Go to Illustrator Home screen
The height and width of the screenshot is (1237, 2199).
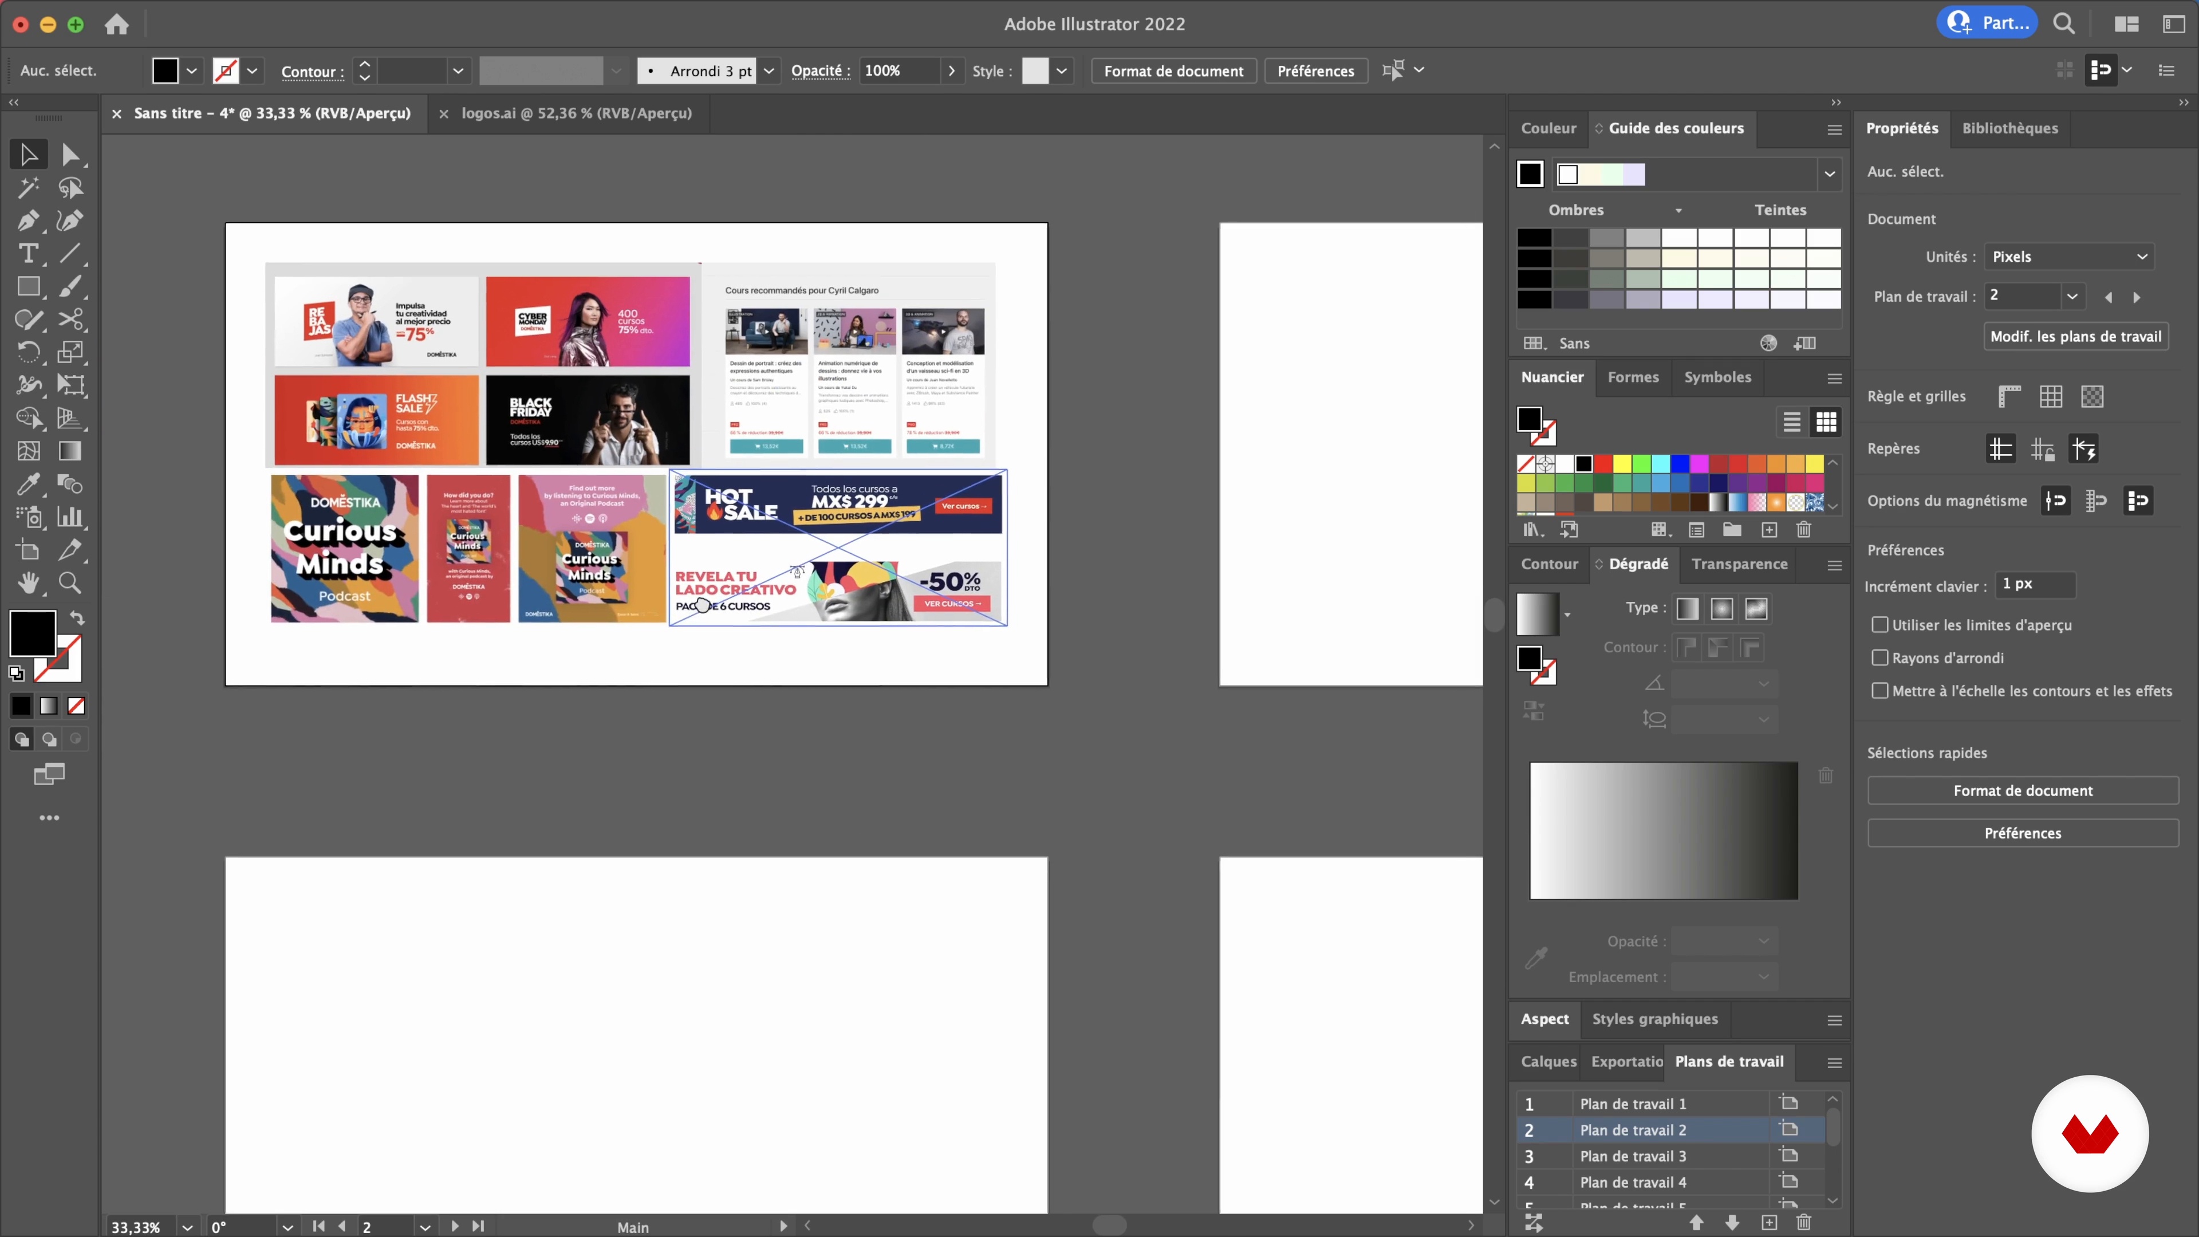pyautogui.click(x=117, y=24)
